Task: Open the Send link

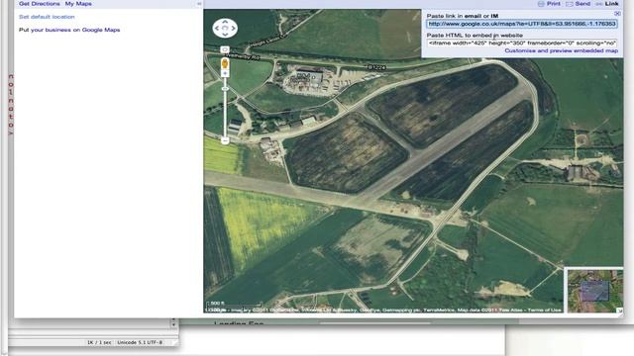Action: pyautogui.click(x=582, y=4)
